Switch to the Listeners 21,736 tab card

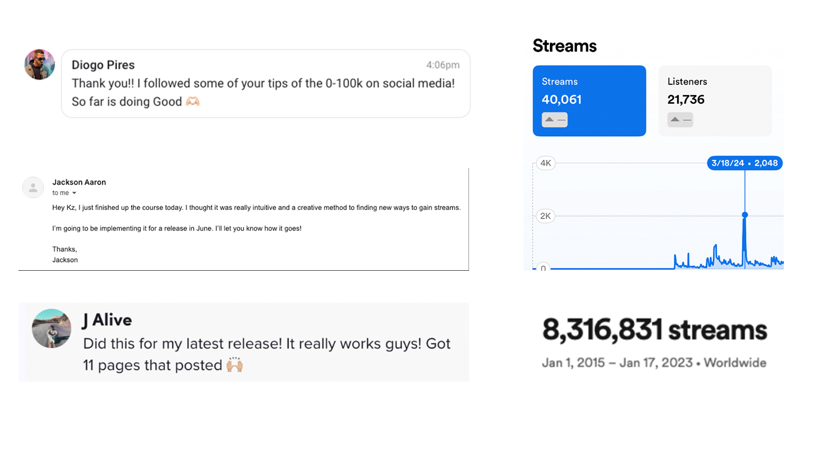(715, 100)
